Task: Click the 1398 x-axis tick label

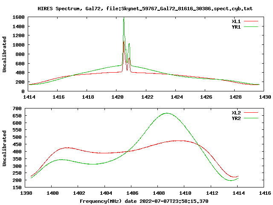Action: pos(26,193)
